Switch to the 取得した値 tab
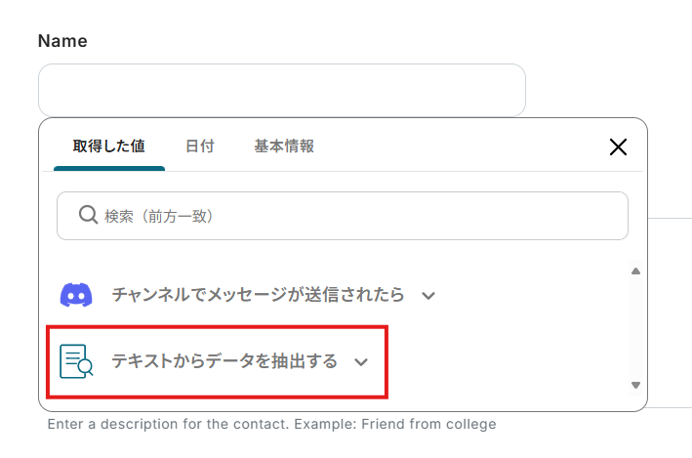 [108, 146]
